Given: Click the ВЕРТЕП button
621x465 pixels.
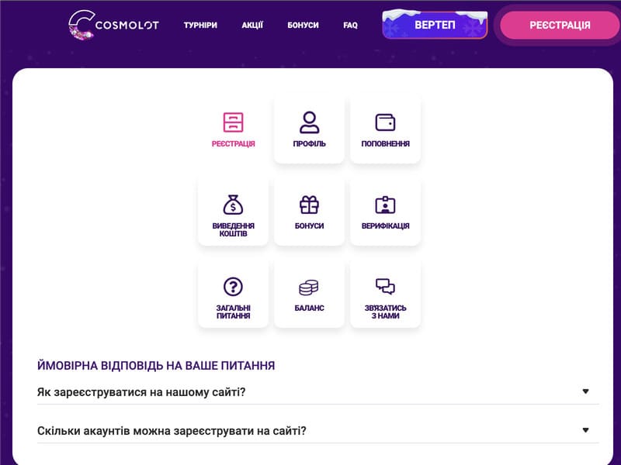Looking at the screenshot, I should (434, 25).
